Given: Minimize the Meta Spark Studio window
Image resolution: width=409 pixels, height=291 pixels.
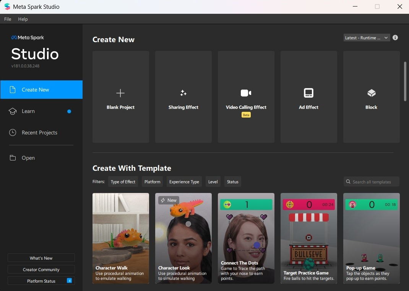Looking at the screenshot, I should (x=355, y=7).
